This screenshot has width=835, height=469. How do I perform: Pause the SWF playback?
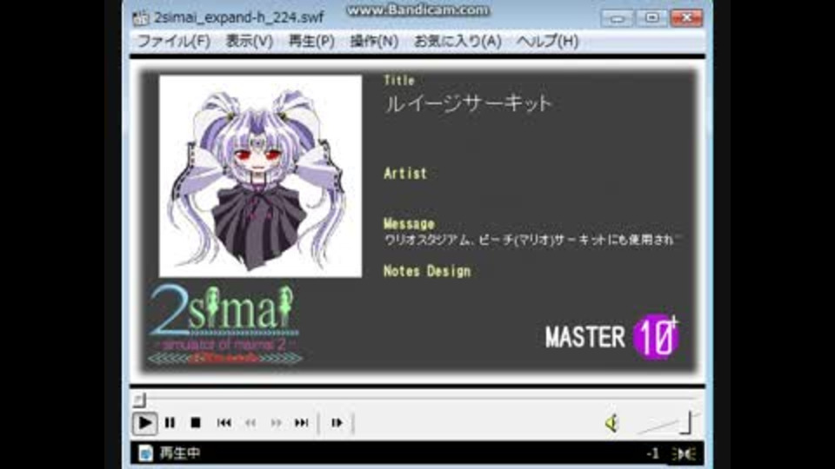point(170,423)
